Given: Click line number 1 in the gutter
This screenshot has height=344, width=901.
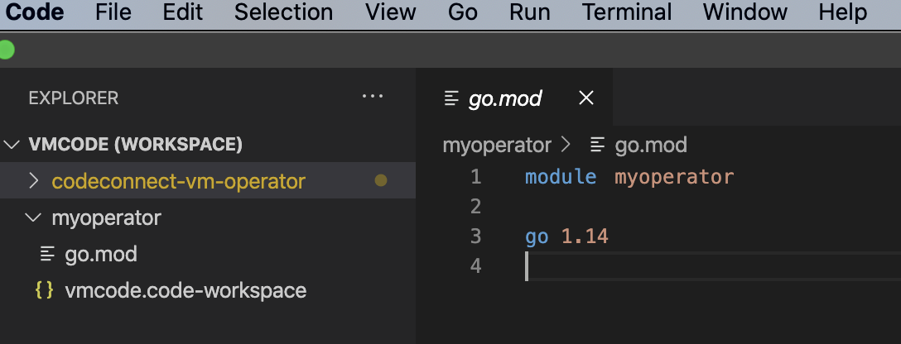Looking at the screenshot, I should point(475,177).
